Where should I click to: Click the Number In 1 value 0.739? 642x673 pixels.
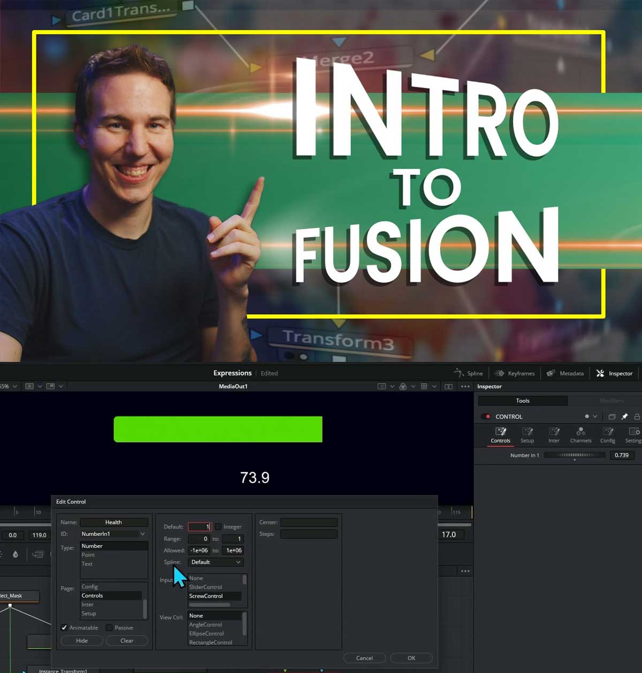(x=622, y=455)
